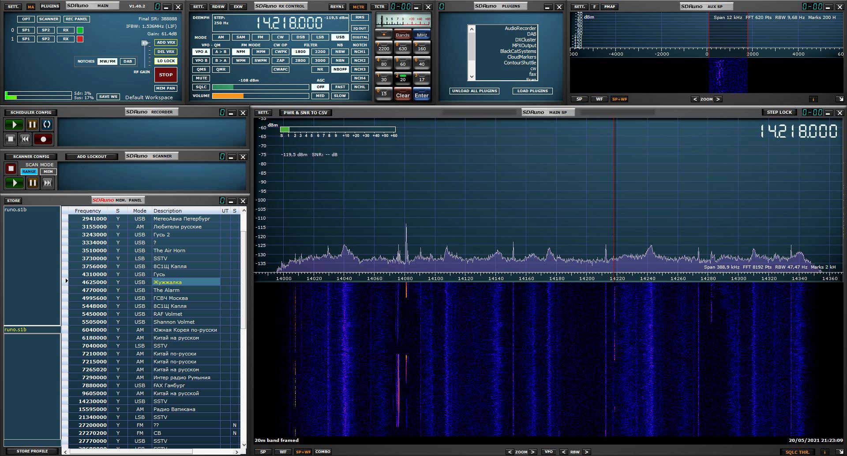847x456 pixels.
Task: Click the green play button in Recorder
Action: click(x=14, y=125)
